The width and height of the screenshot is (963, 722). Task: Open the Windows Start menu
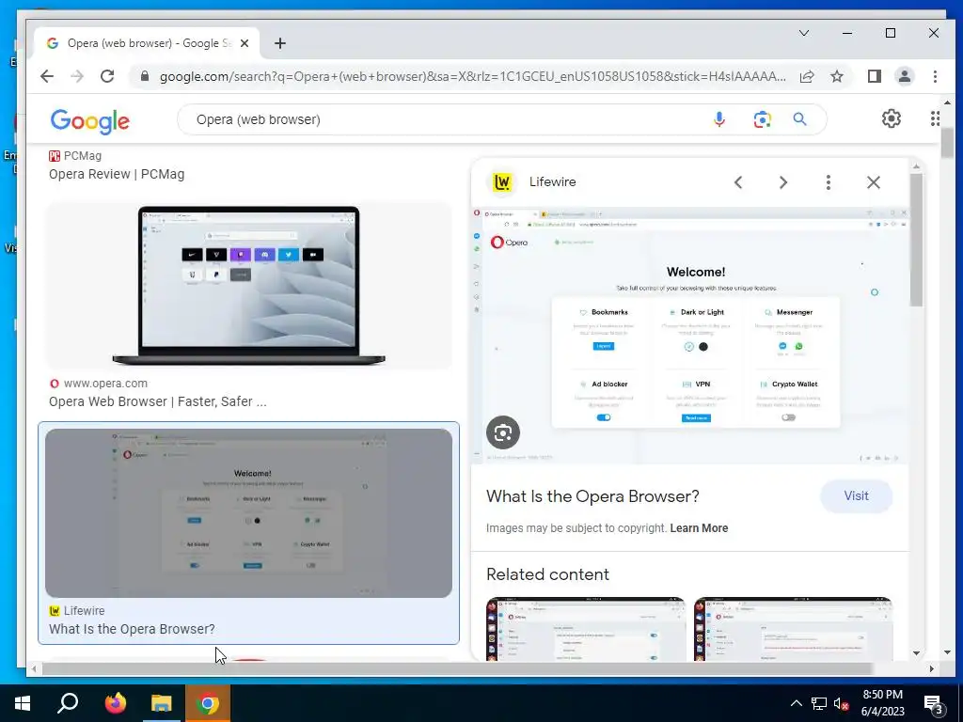tap(23, 703)
